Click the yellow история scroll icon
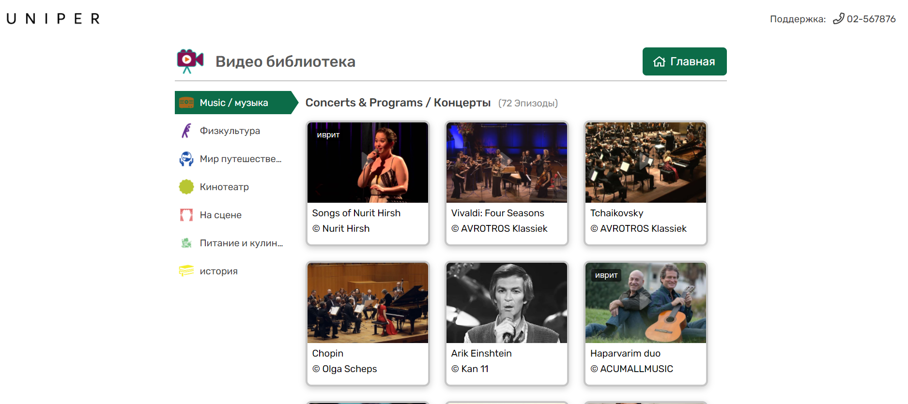Screen dimensions: 908x404 pos(186,271)
